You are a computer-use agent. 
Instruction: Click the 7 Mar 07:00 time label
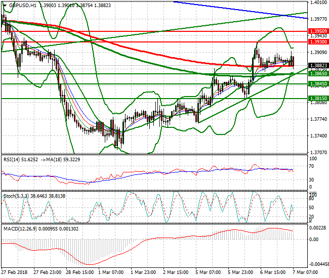(305, 272)
